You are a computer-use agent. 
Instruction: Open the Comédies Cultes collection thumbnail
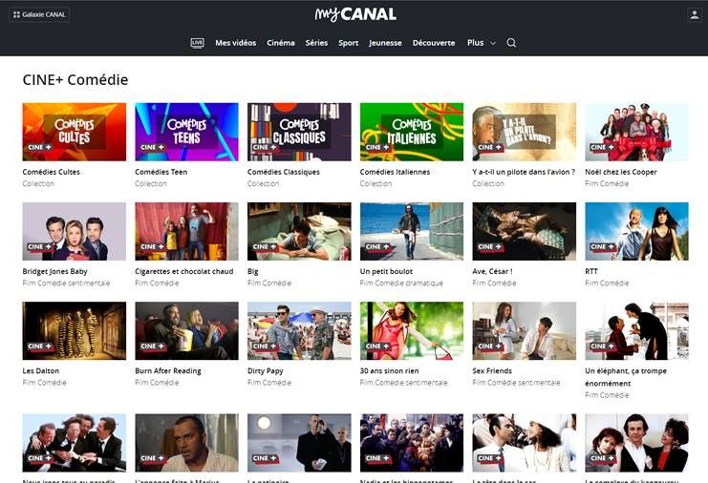(x=75, y=132)
